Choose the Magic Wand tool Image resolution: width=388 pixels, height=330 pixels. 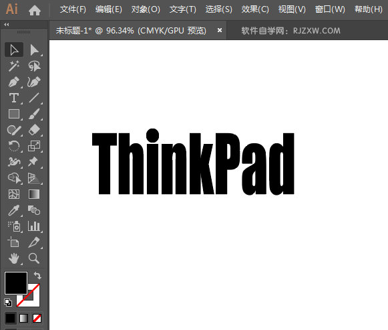click(14, 66)
